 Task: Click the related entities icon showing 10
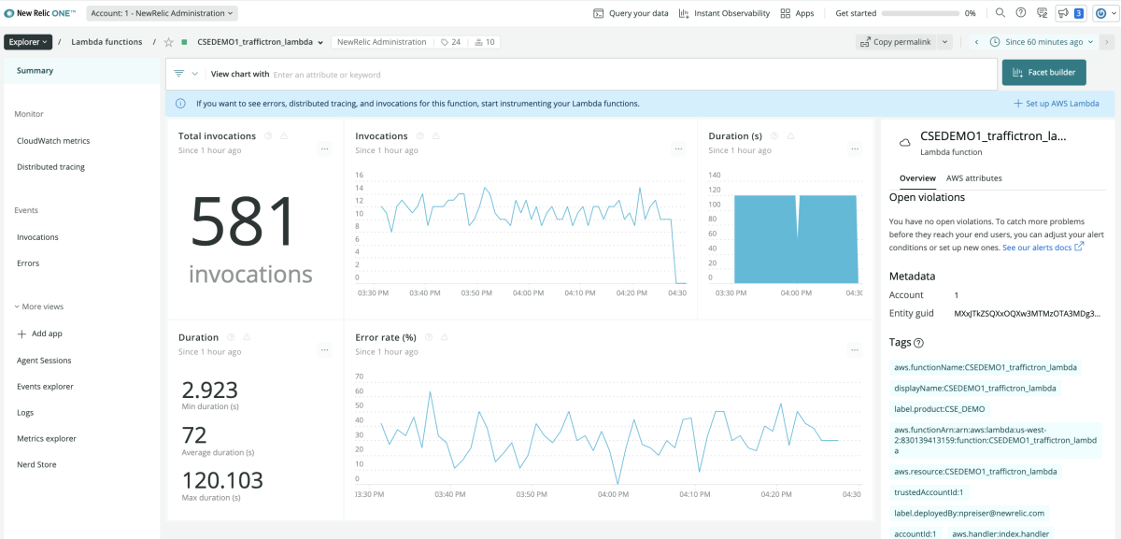pos(484,42)
